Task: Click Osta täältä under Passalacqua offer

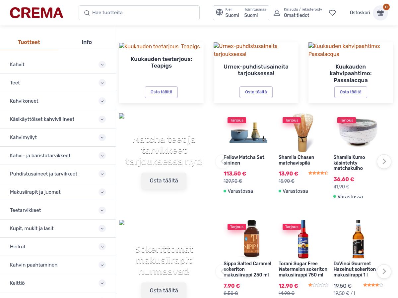Action: pyautogui.click(x=351, y=92)
